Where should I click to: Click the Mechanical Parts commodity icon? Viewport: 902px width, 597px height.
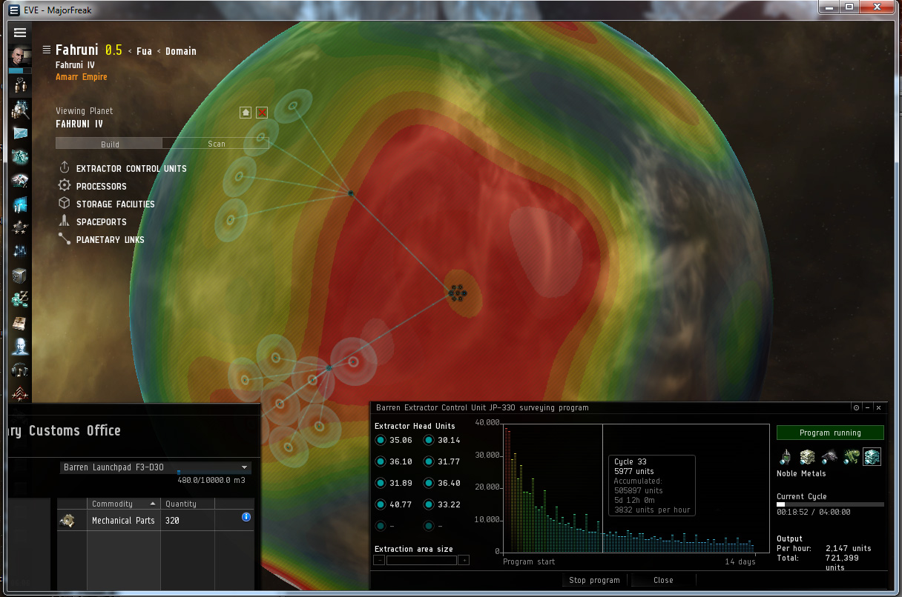point(67,521)
